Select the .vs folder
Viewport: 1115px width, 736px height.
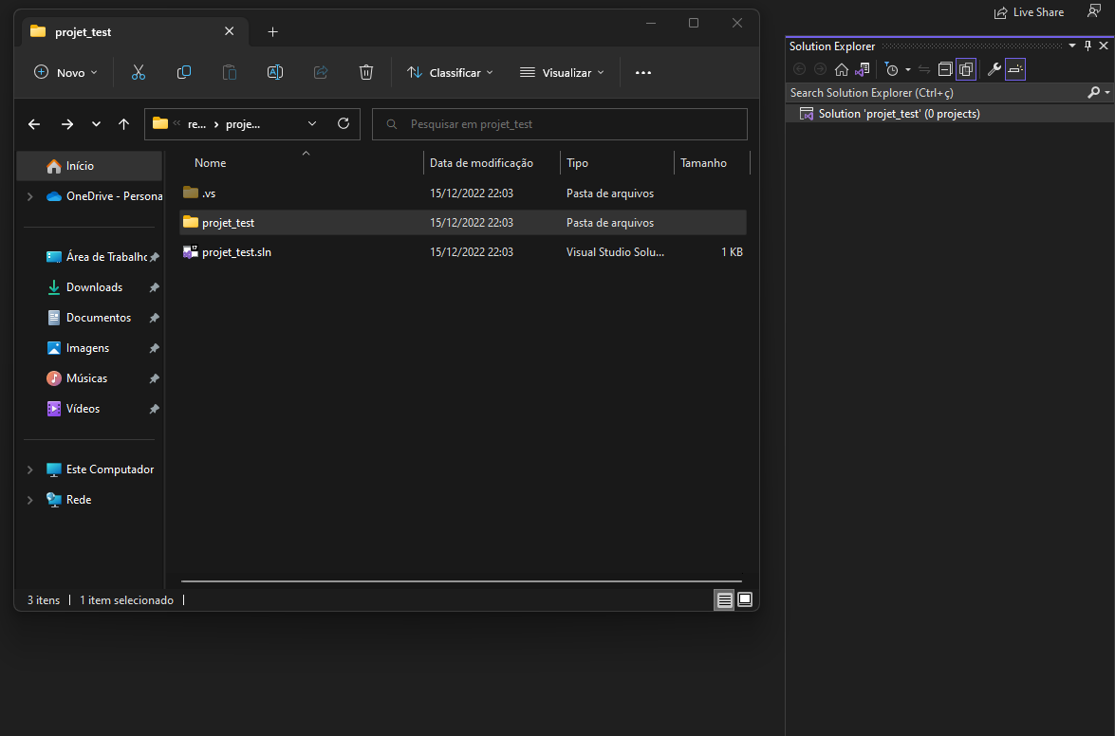point(463,193)
